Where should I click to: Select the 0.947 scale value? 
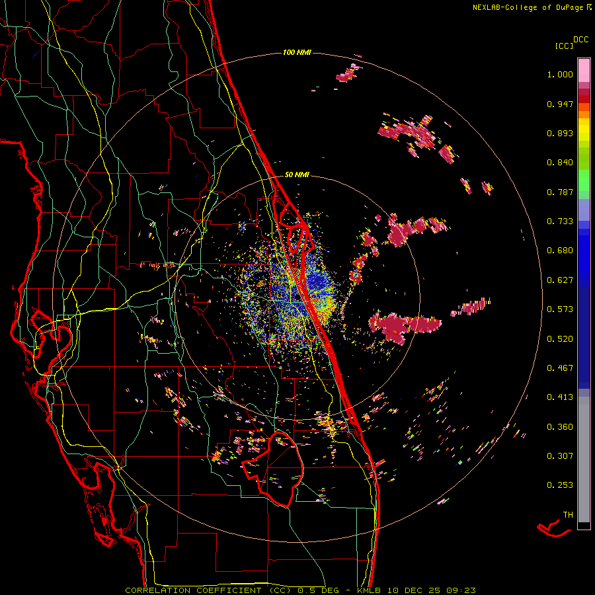tap(560, 104)
